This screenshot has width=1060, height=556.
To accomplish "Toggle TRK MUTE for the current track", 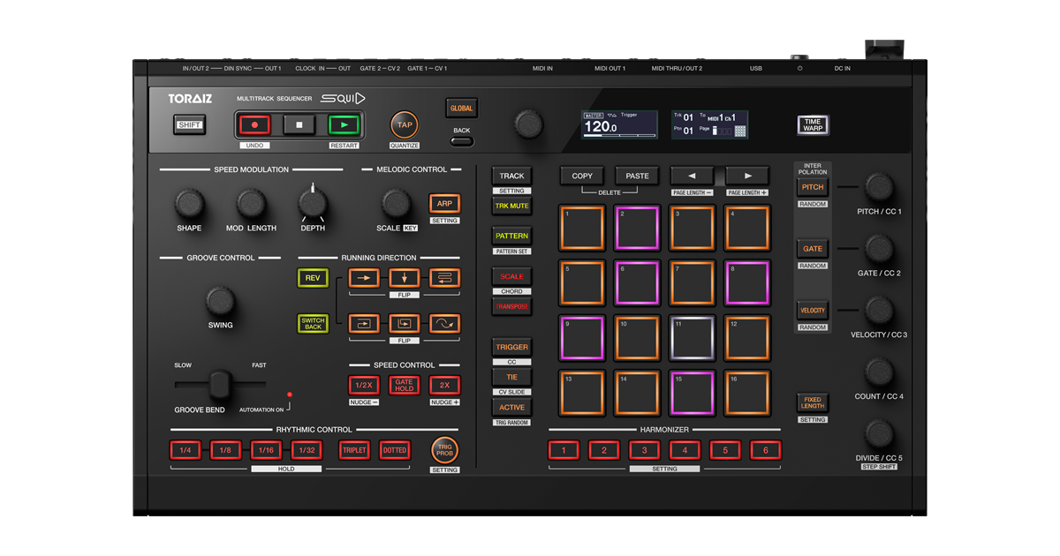I will coord(511,205).
